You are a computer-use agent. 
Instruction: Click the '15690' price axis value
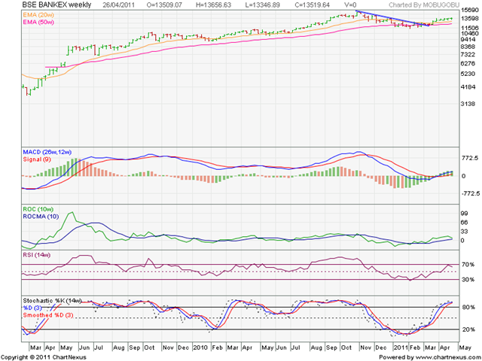pyautogui.click(x=469, y=10)
